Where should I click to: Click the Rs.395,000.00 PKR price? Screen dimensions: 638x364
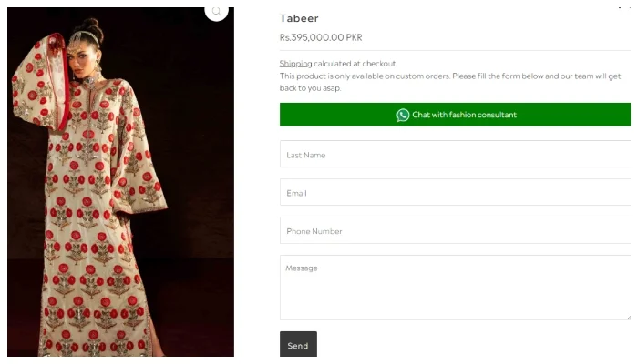pyautogui.click(x=321, y=38)
